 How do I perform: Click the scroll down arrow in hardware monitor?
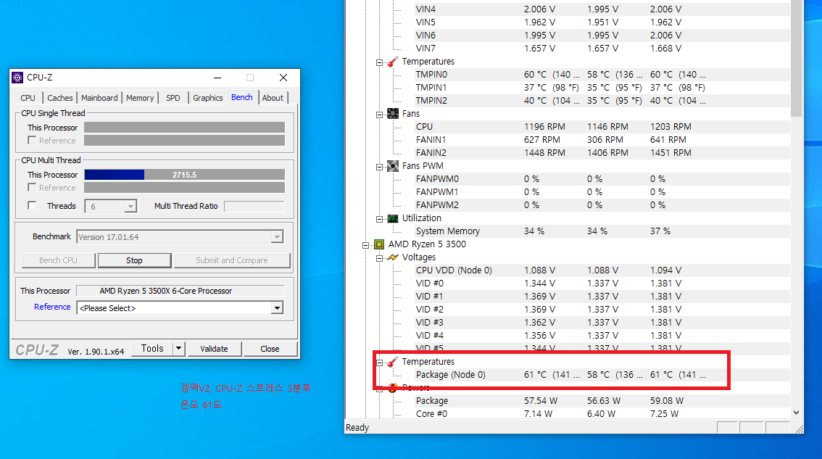click(x=797, y=413)
